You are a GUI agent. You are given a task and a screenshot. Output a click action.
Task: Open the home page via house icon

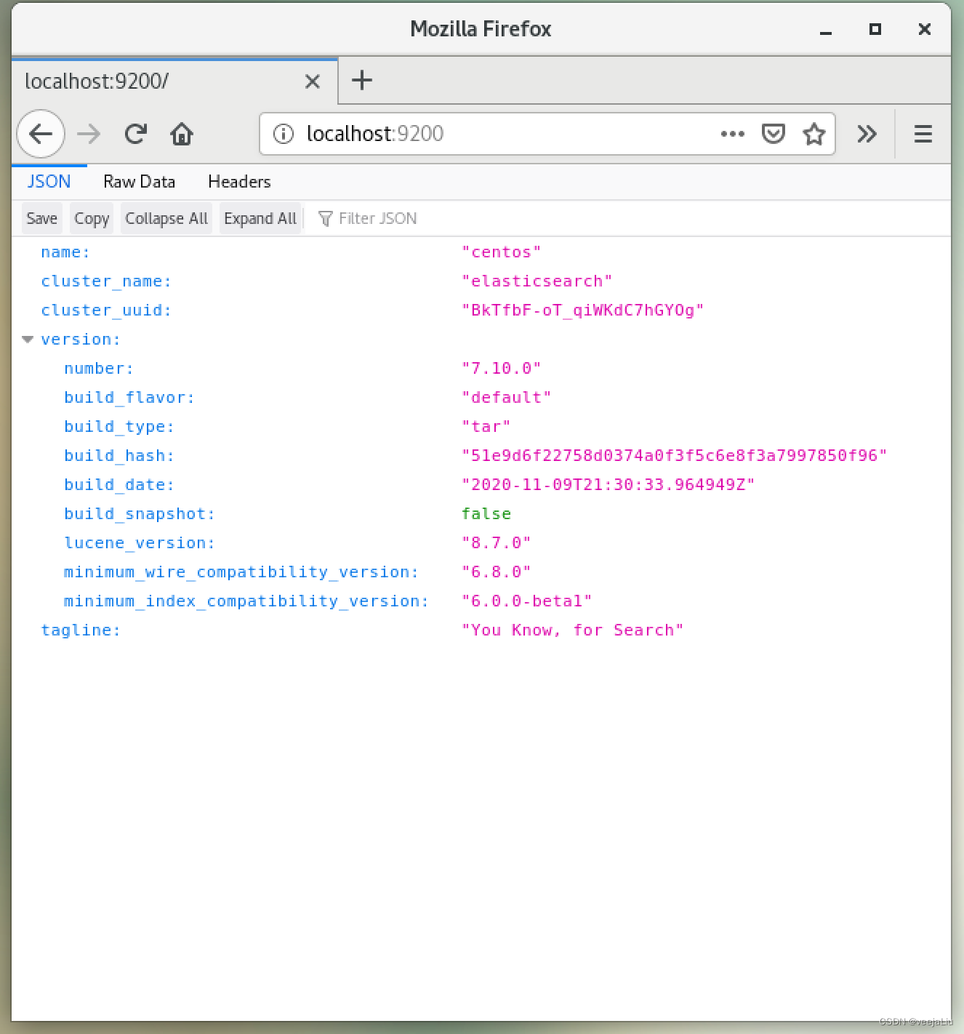[182, 134]
